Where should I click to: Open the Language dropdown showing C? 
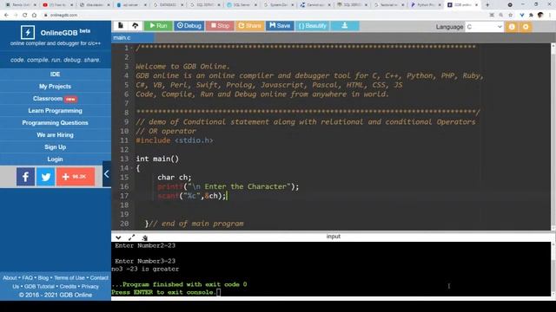click(485, 27)
